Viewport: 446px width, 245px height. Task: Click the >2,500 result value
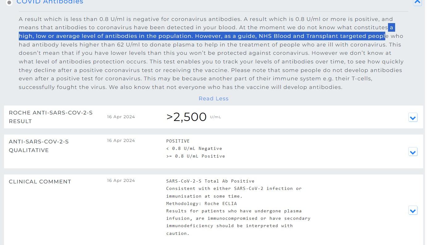coord(186,117)
